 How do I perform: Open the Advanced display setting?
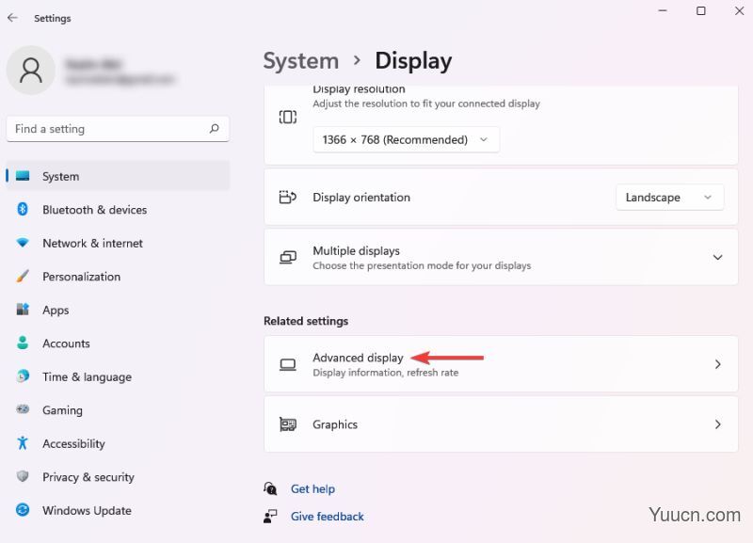pyautogui.click(x=501, y=364)
